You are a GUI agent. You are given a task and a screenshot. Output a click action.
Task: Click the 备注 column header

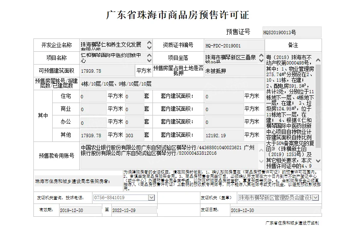pos(293,45)
